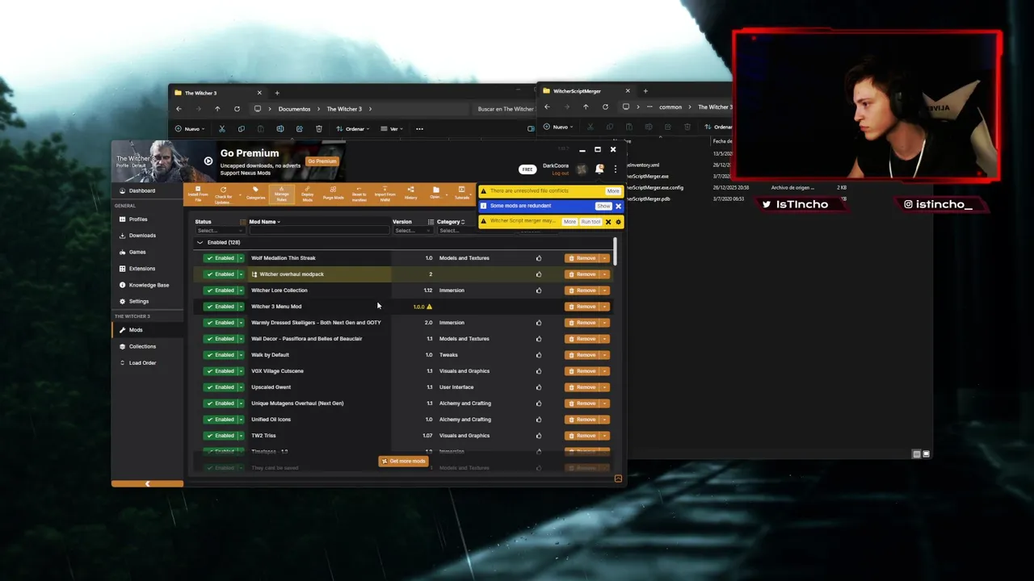The image size is (1034, 581).
Task: Toggle Enabled for VGX Village Cutscene
Action: [219, 371]
